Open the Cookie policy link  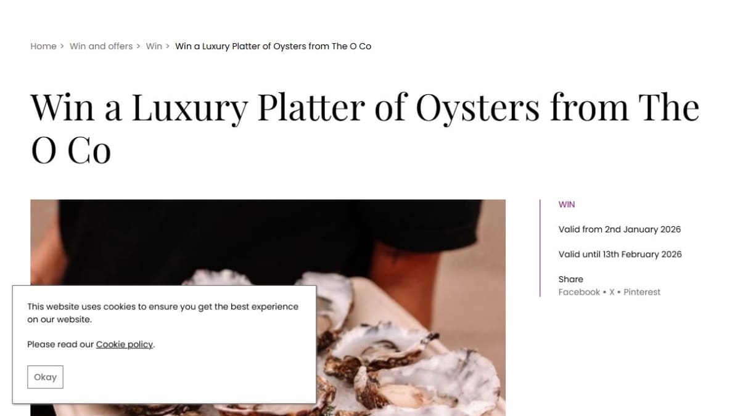(124, 345)
